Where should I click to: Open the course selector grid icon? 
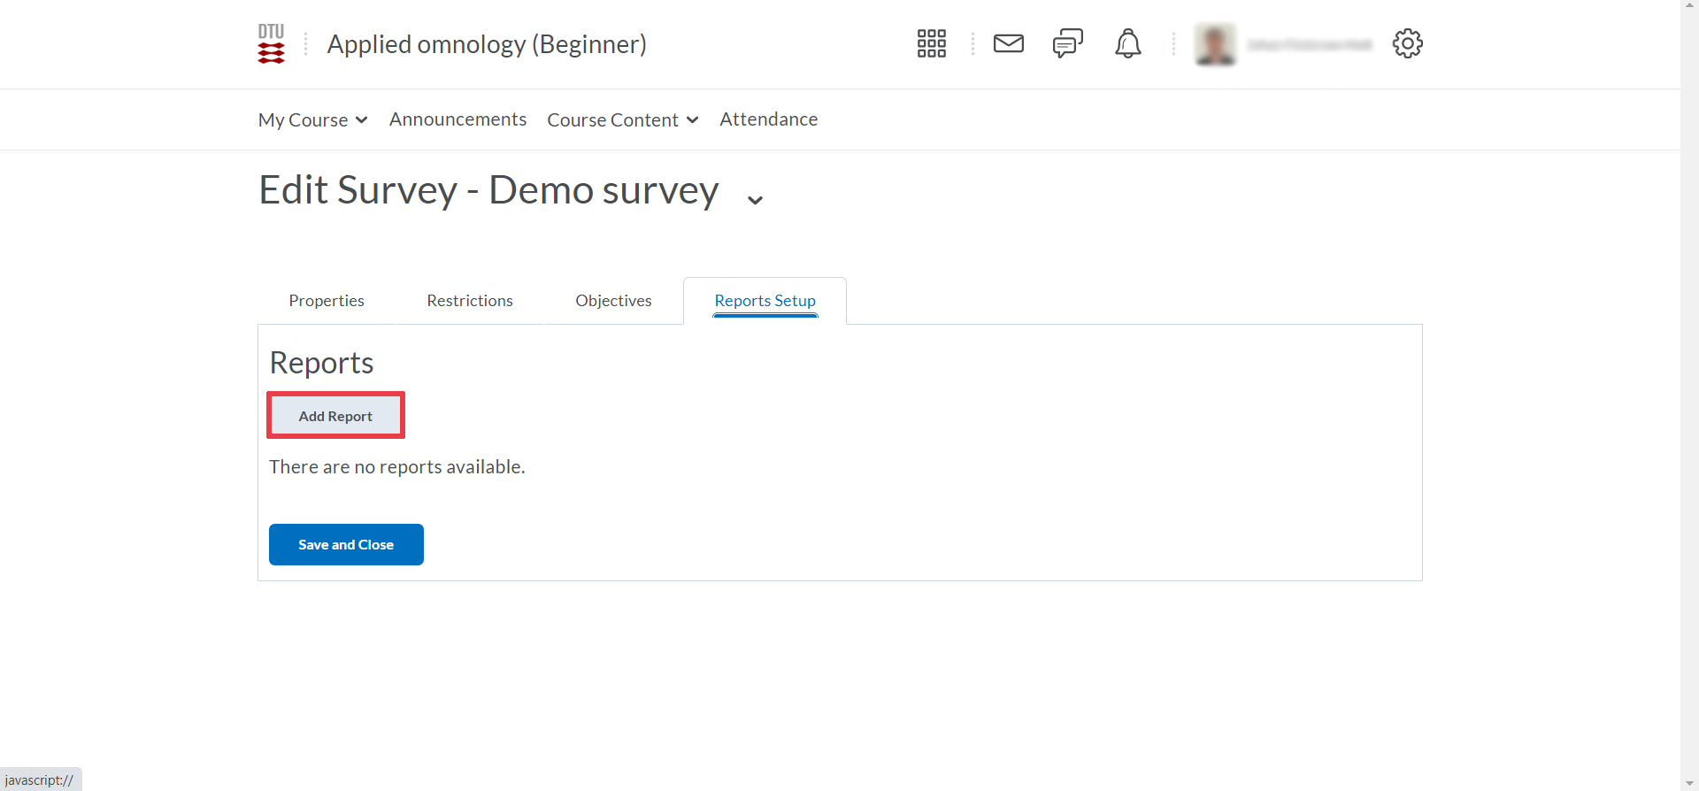click(x=931, y=43)
